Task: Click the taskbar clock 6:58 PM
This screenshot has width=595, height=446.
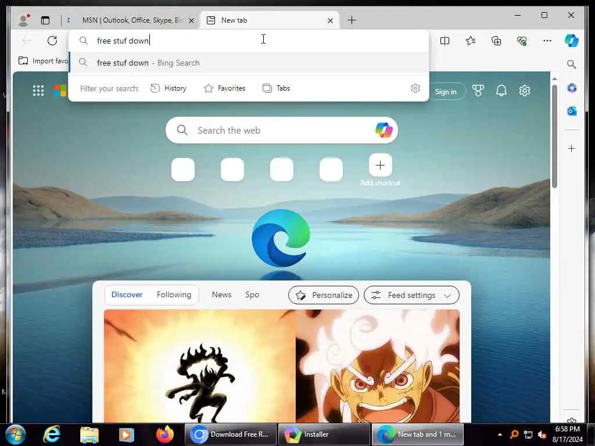Action: pyautogui.click(x=567, y=429)
